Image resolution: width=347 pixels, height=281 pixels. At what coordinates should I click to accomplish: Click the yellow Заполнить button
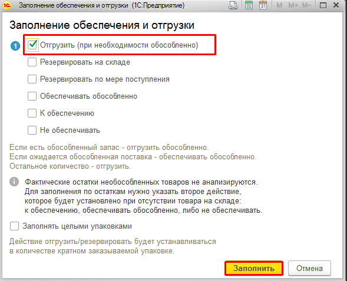tap(254, 268)
